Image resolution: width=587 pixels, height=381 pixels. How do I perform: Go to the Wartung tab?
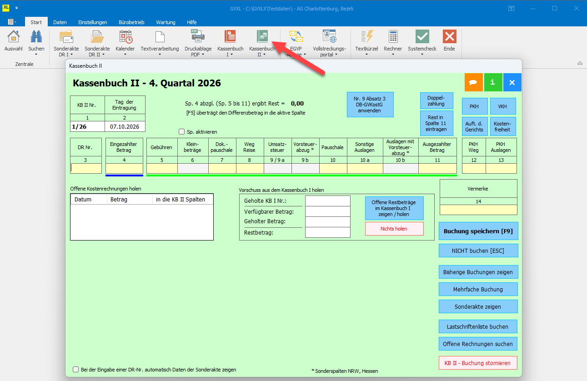click(166, 22)
